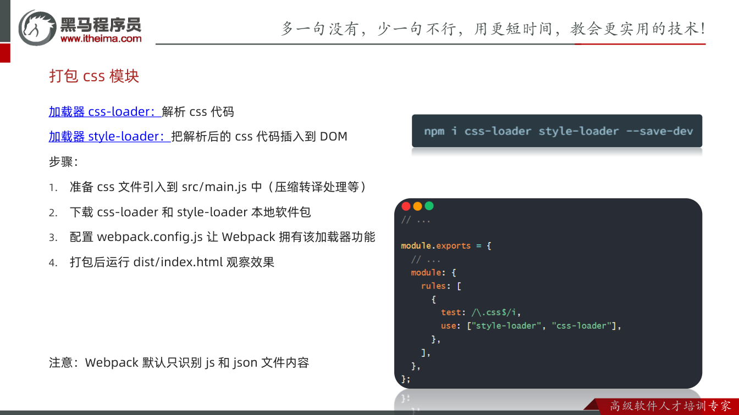Image resolution: width=739 pixels, height=415 pixels.
Task: Click the module.exports line in code
Action: click(x=446, y=246)
